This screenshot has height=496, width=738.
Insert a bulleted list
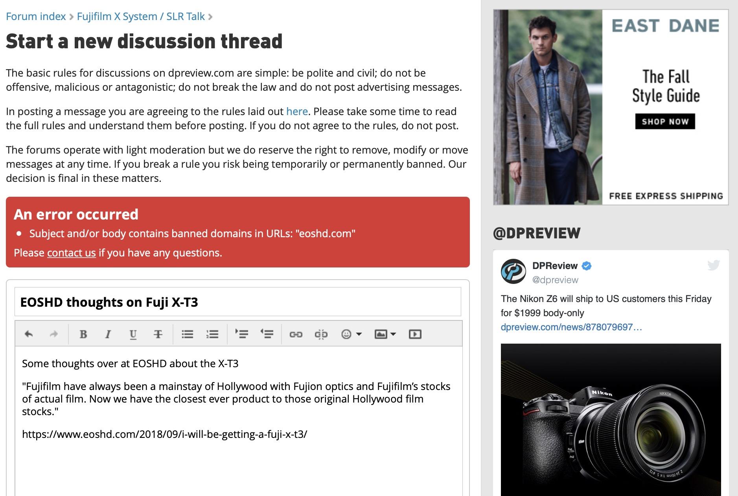click(188, 334)
